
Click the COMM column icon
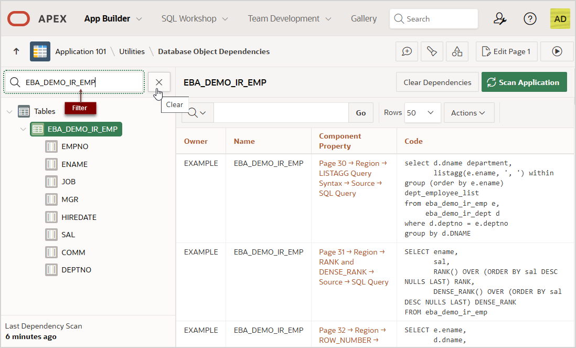point(51,252)
